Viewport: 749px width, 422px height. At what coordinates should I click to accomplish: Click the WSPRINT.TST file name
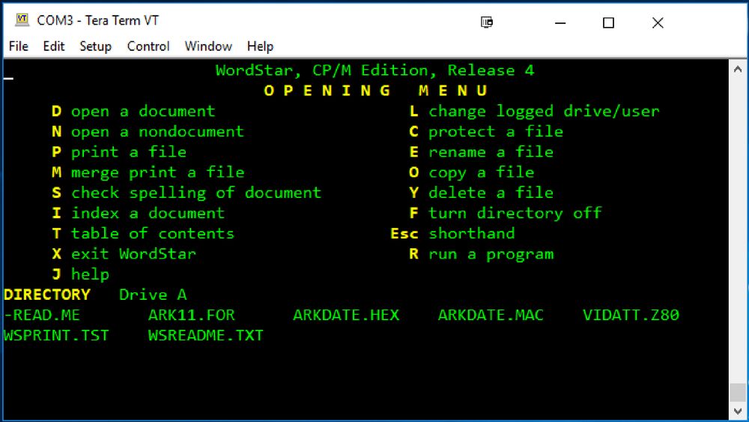56,336
